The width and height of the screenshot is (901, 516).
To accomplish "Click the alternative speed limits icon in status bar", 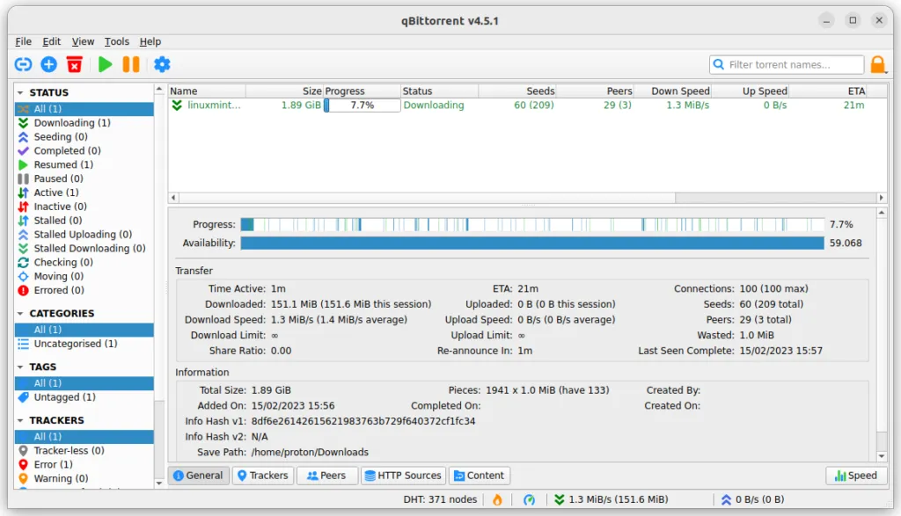I will coord(529,500).
